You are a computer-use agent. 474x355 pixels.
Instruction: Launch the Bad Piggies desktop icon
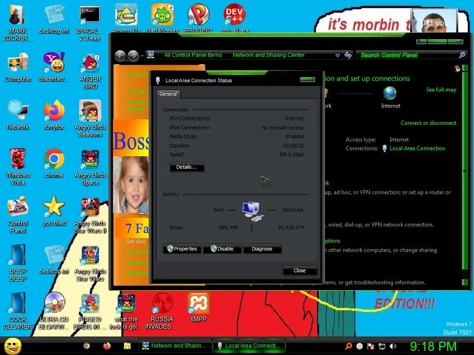pos(162,18)
